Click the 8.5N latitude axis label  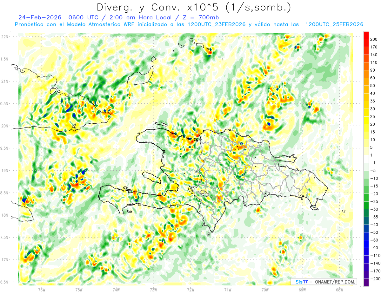pyautogui.click(x=5, y=193)
